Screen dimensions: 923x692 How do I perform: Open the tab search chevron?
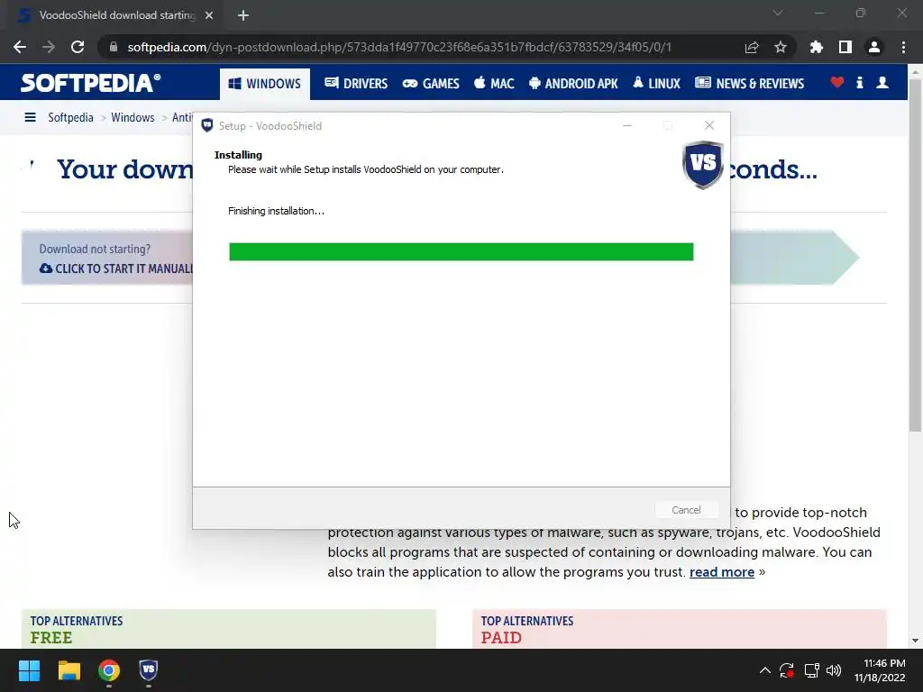[x=778, y=13]
